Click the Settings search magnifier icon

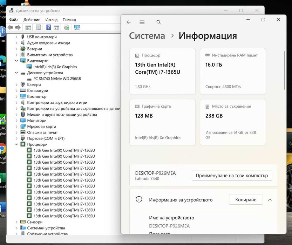[159, 22]
